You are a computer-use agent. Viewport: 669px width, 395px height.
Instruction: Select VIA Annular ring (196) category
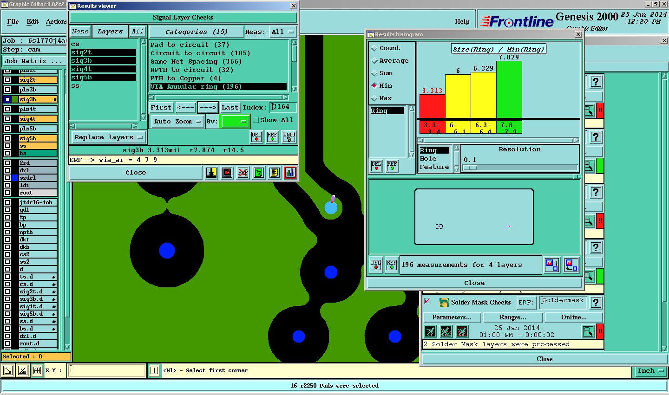(x=218, y=87)
